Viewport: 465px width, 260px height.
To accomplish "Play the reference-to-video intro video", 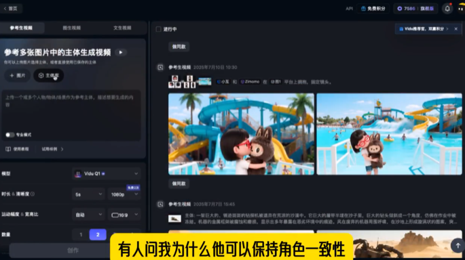I will pos(121,52).
